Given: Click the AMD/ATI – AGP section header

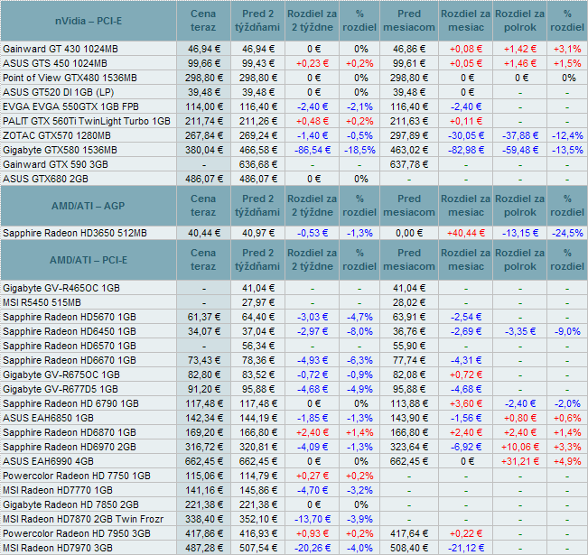Looking at the screenshot, I should point(89,206).
